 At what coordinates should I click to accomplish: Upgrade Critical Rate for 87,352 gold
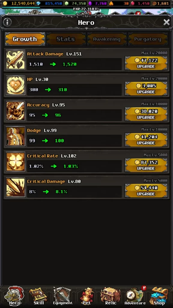tap(146, 165)
